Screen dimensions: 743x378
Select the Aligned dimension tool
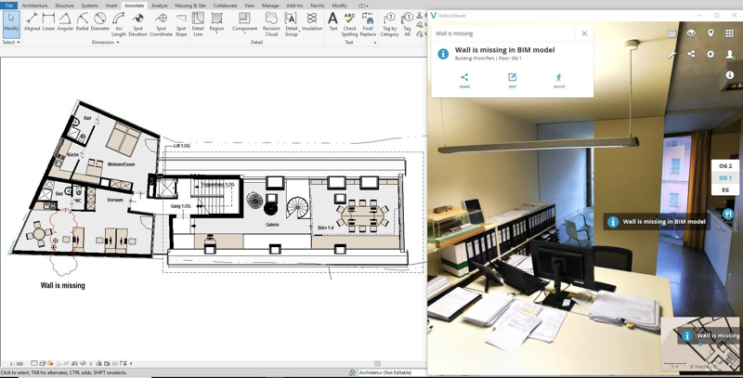33,22
